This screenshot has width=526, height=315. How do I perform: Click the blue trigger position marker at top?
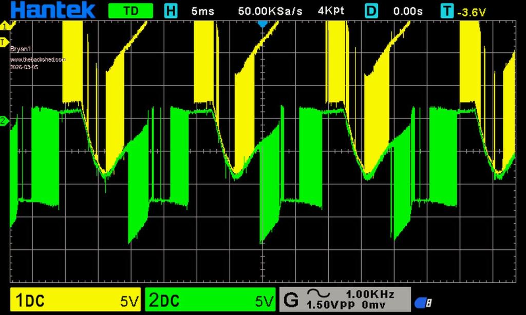[262, 24]
